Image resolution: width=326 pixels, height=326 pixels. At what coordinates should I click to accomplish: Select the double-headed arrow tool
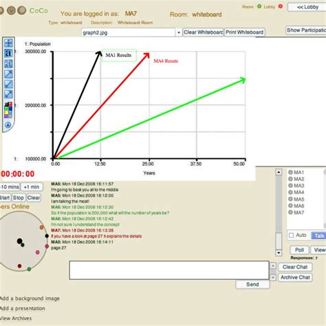(8, 94)
